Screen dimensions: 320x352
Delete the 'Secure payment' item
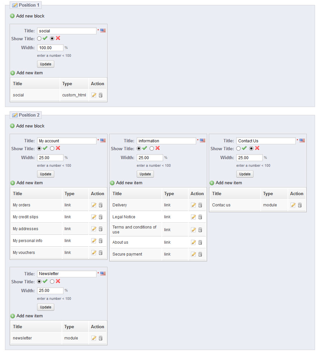coord(200,254)
